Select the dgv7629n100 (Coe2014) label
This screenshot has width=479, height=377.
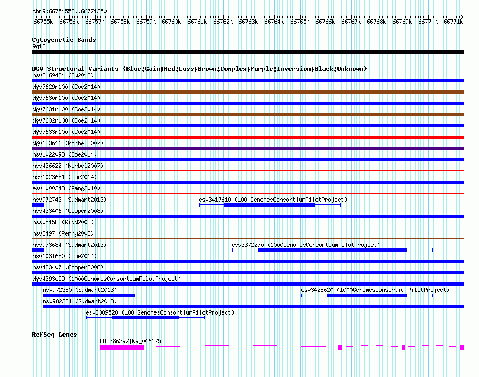(x=66, y=87)
